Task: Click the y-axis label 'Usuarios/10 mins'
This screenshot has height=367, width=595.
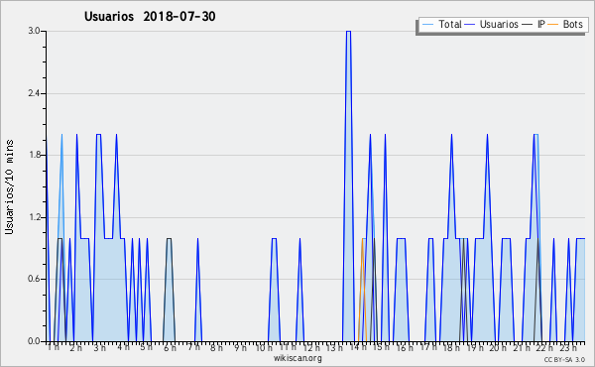Action: pyautogui.click(x=9, y=186)
